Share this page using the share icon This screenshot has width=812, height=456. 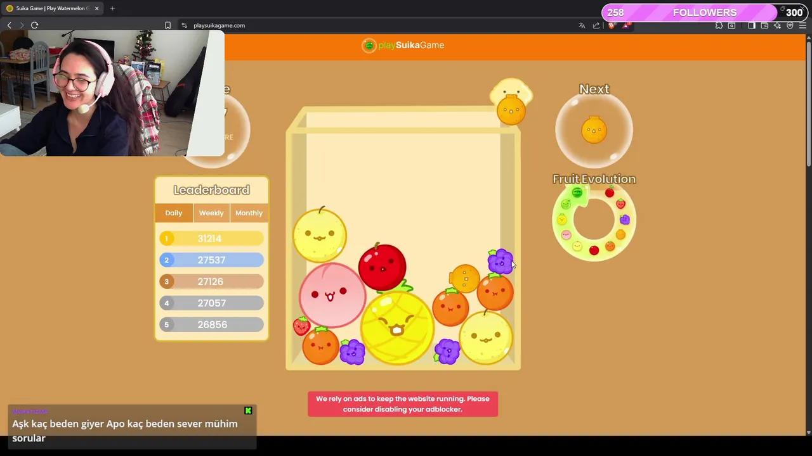point(596,25)
